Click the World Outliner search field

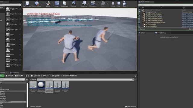(x=166, y=5)
